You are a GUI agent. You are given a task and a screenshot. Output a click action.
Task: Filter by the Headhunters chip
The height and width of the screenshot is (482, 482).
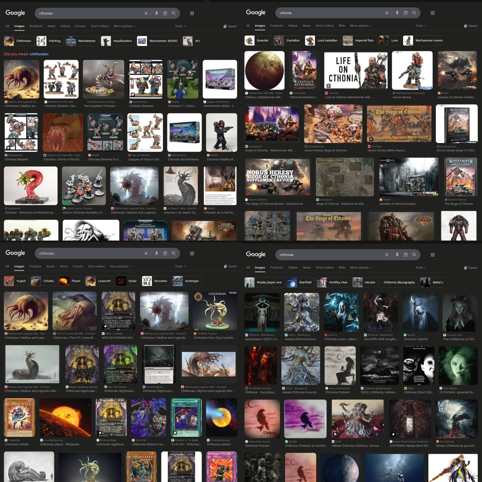pyautogui.click(x=118, y=41)
